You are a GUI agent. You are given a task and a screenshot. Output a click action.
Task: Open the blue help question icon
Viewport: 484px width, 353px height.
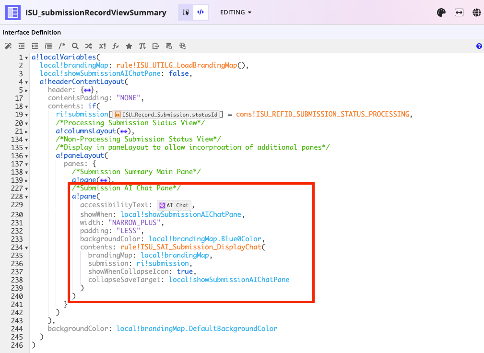pyautogui.click(x=479, y=46)
